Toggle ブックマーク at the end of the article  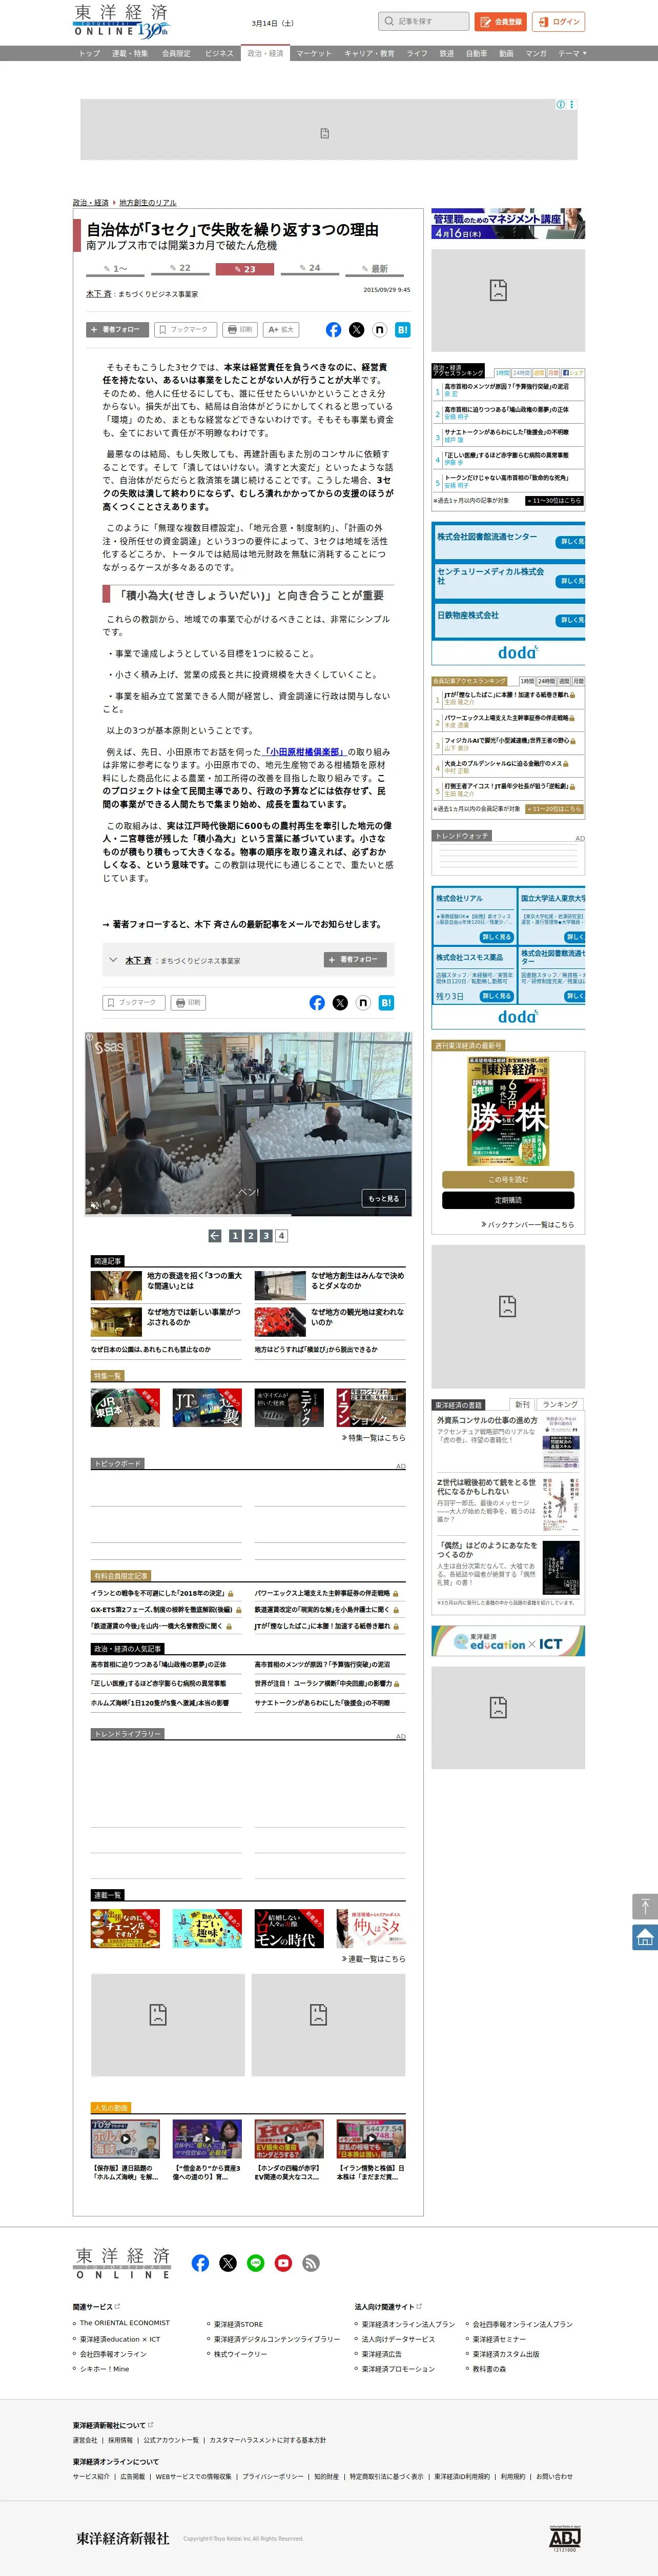click(x=134, y=1002)
